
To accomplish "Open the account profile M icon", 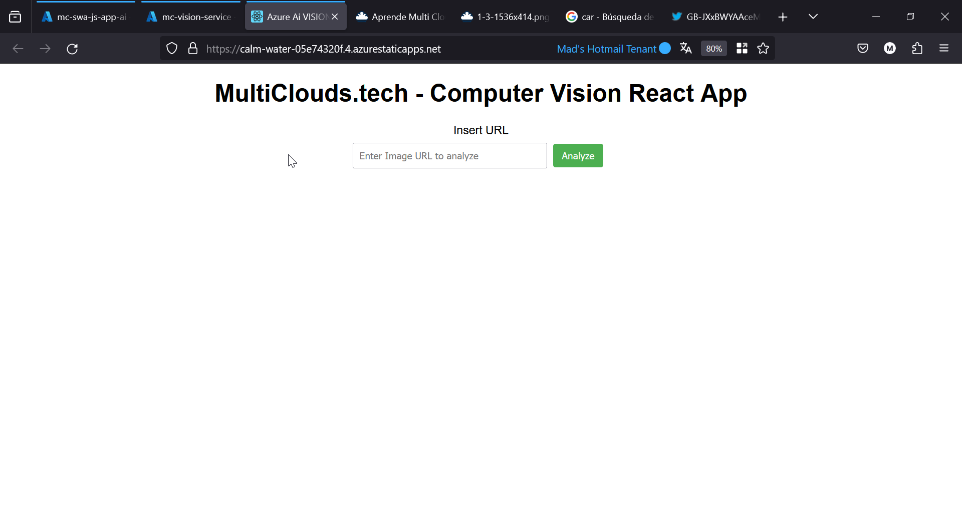I will (x=890, y=49).
